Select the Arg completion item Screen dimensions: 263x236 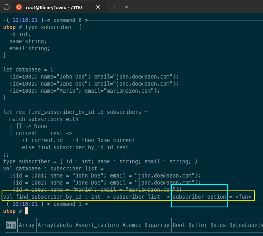pyautogui.click(x=11, y=225)
